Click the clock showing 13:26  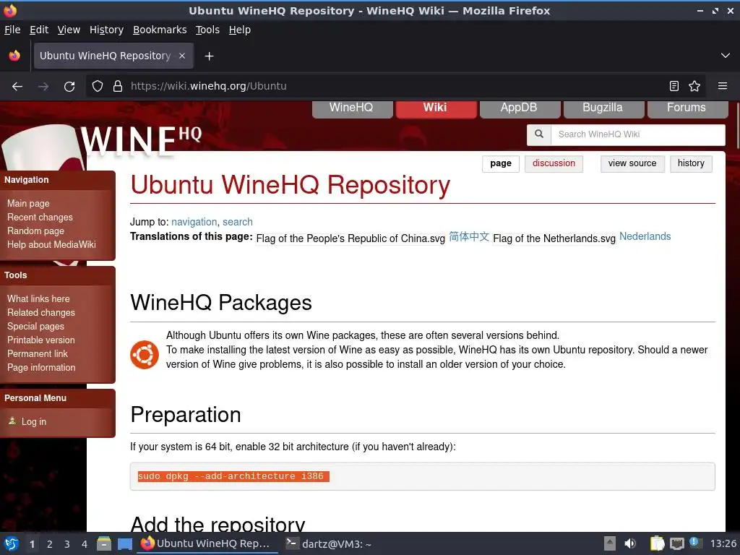723,544
